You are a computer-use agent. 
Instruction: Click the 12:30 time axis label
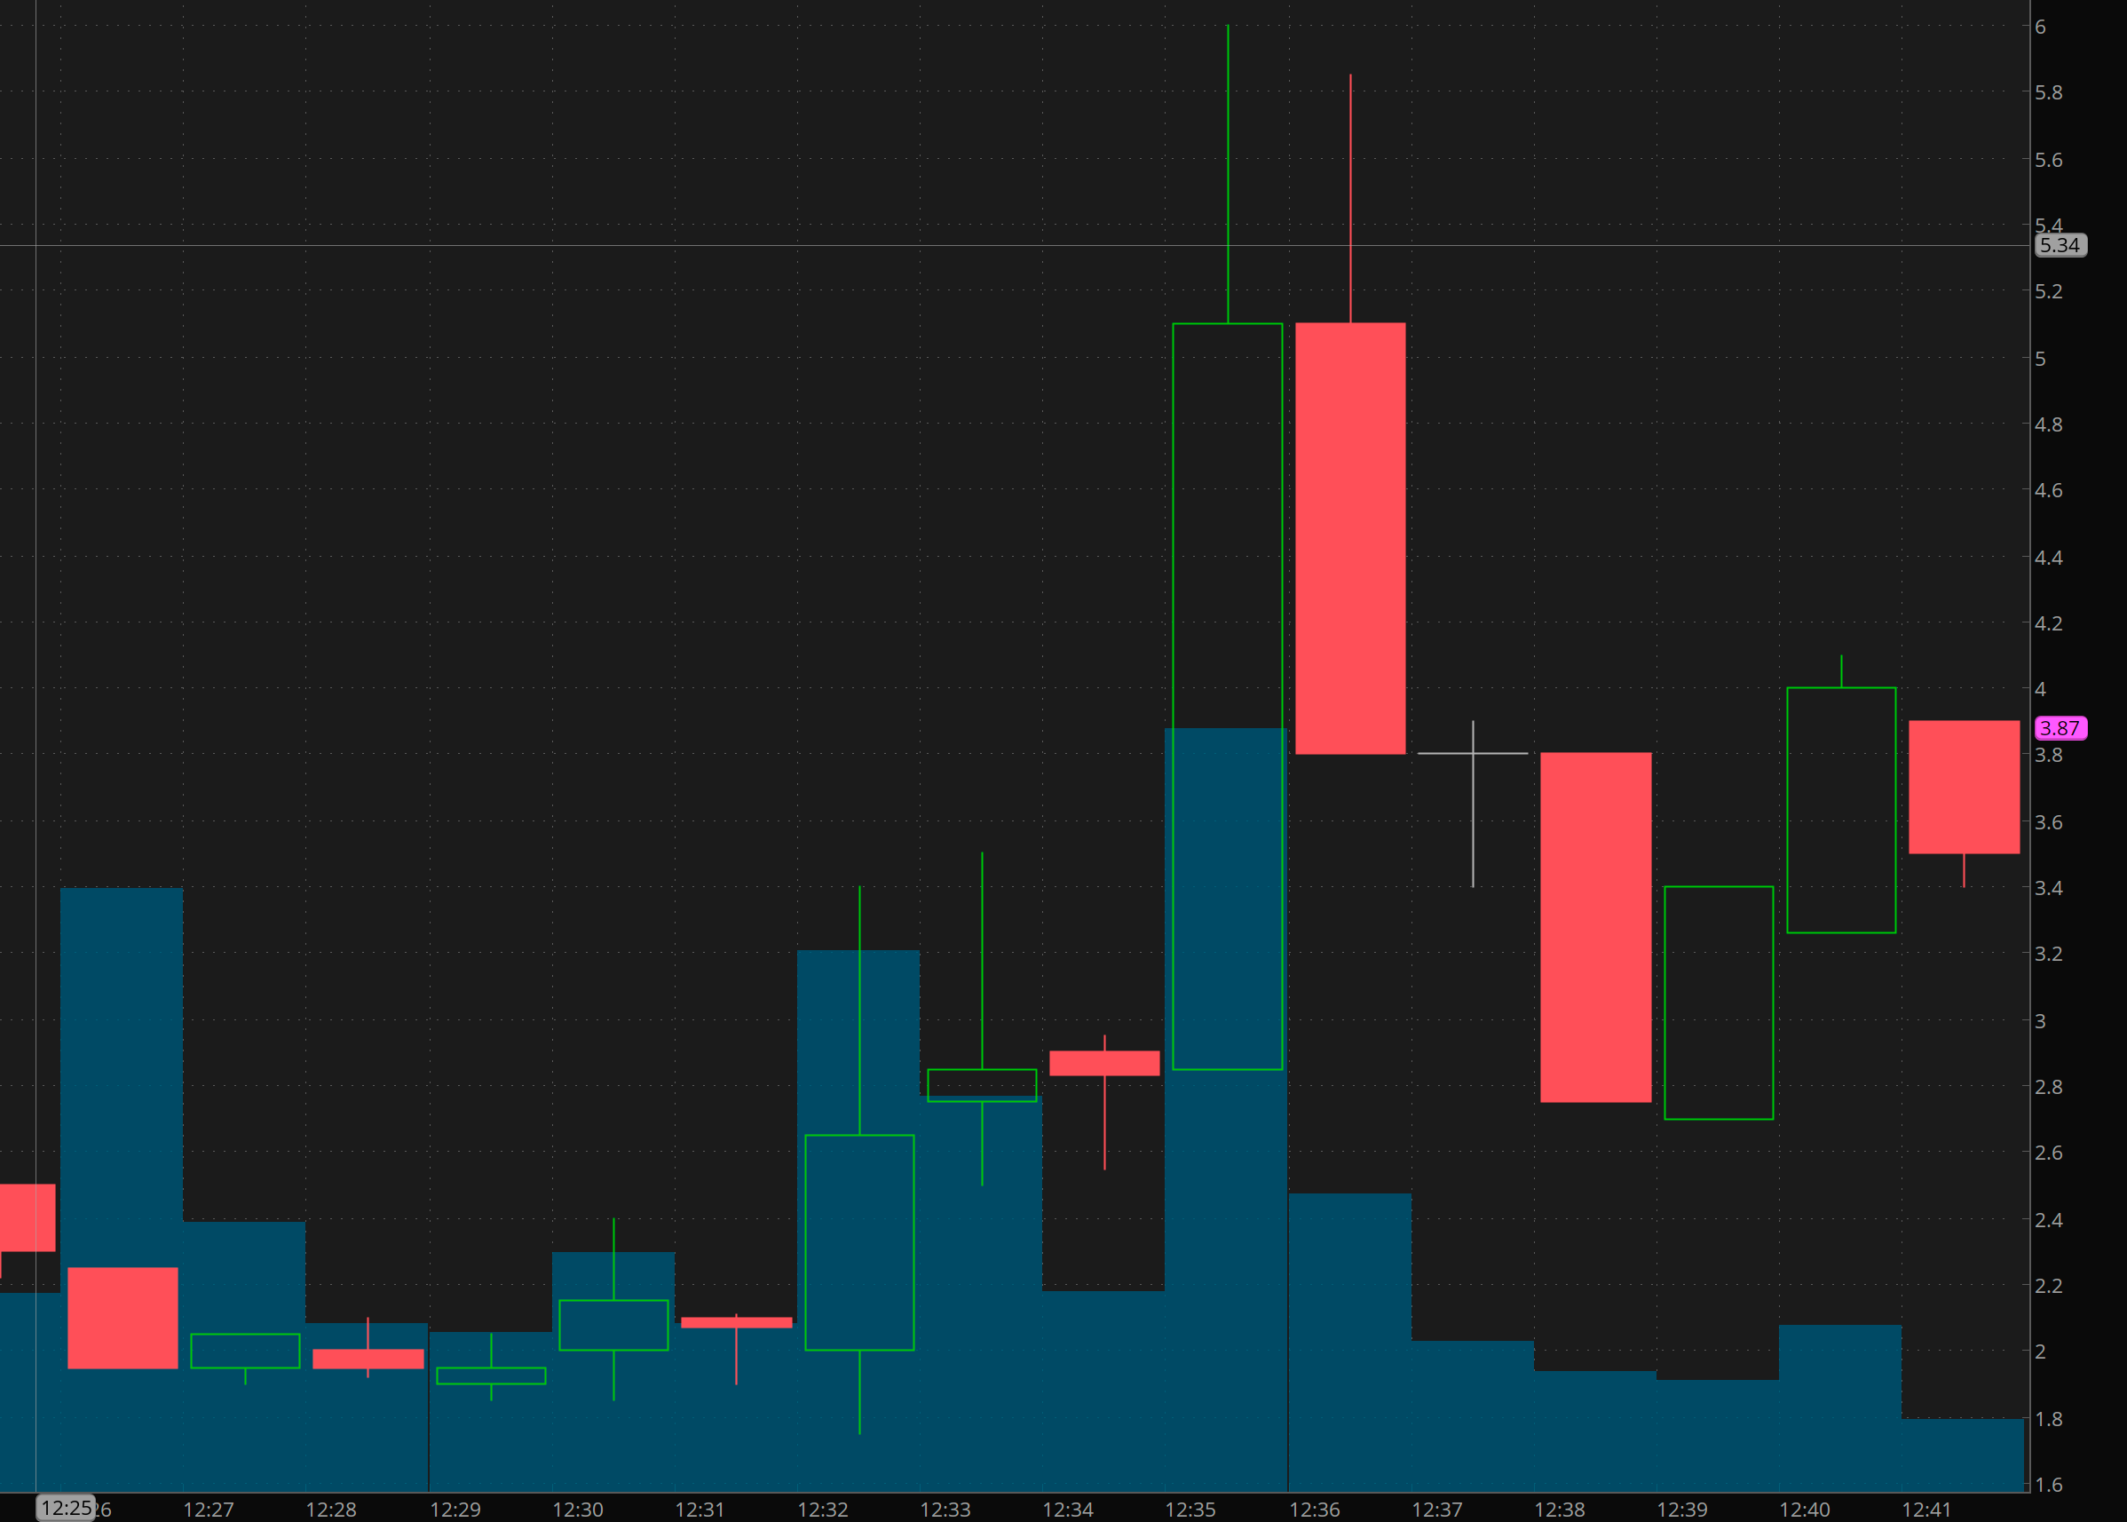pos(577,1509)
